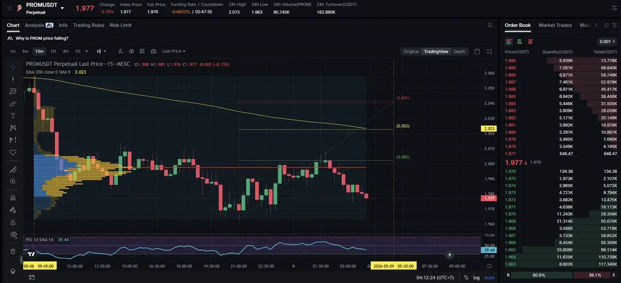
Task: Open the Last Price dropdown
Action: point(174,51)
